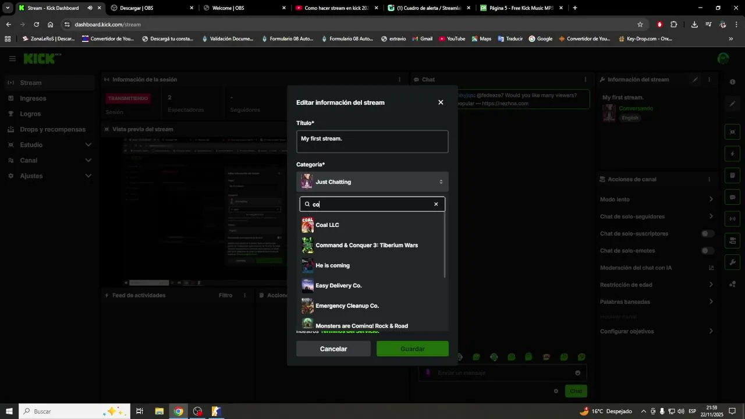Click the wrench icon in right rail
This screenshot has height=419, width=745.
(733, 262)
